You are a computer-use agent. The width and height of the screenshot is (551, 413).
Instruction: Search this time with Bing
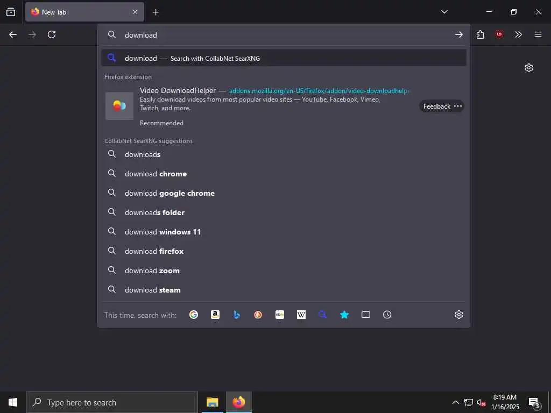click(237, 315)
